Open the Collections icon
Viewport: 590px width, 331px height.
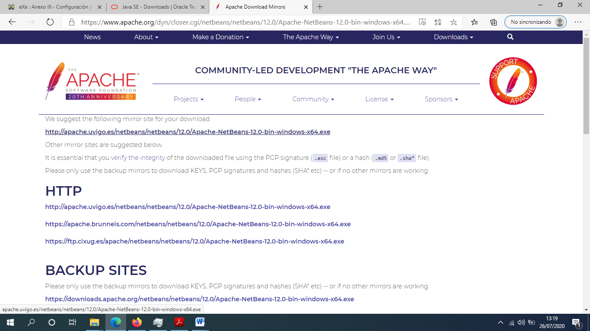(x=494, y=22)
